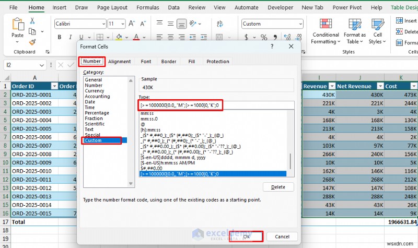Click the dialog Help question mark

(x=272, y=46)
